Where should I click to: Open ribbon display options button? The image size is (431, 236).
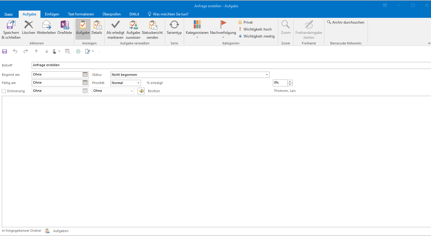coord(385,5)
